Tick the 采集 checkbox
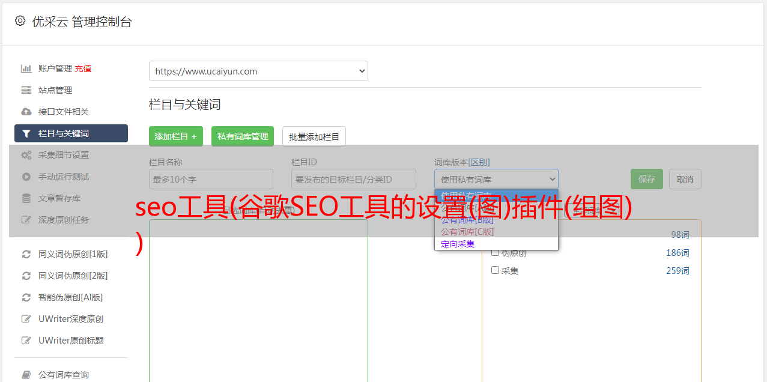Image resolution: width=767 pixels, height=382 pixels. (496, 270)
